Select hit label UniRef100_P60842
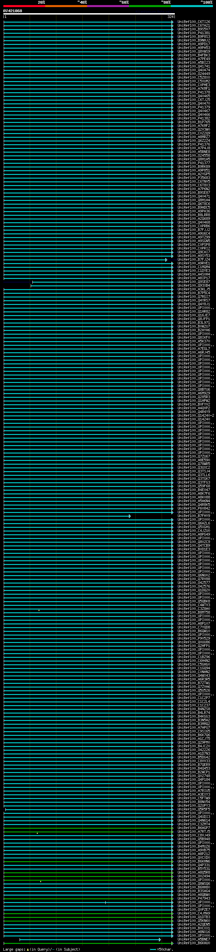Viewport: 216px width, 952px height. (x=193, y=509)
